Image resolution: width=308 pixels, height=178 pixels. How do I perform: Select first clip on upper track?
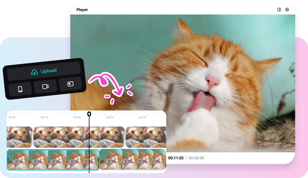(x=20, y=137)
